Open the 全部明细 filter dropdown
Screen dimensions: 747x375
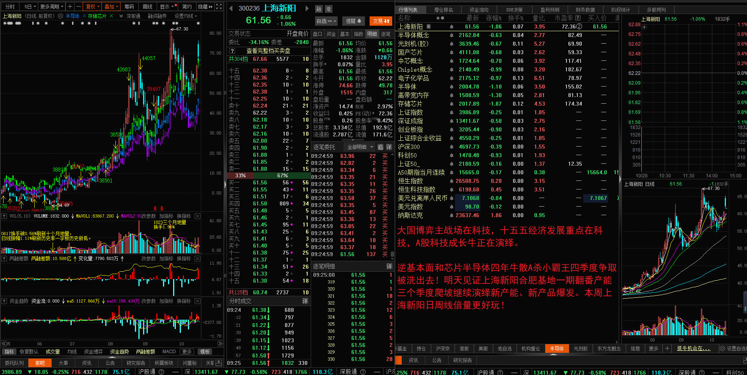coord(360,147)
